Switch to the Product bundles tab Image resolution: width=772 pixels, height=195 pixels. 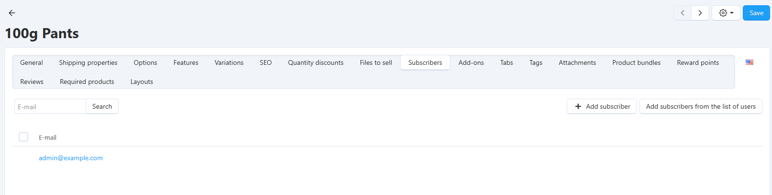click(636, 62)
